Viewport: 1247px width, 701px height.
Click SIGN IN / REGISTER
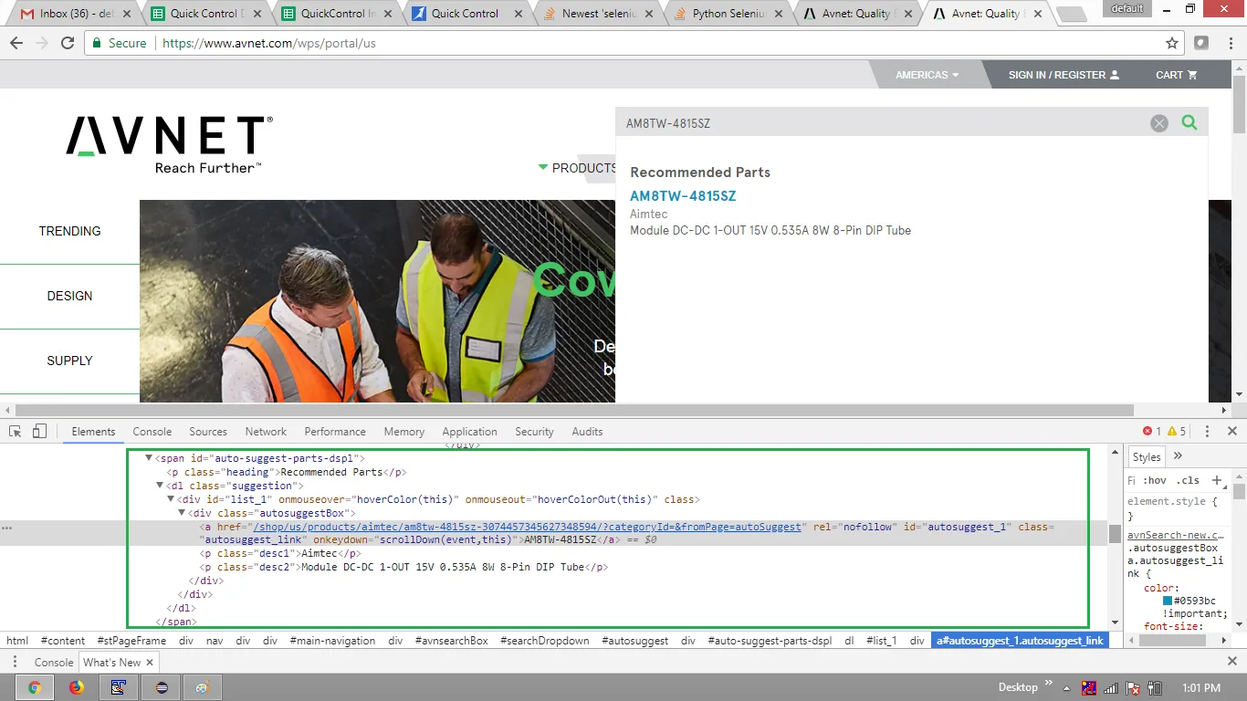(x=1064, y=75)
